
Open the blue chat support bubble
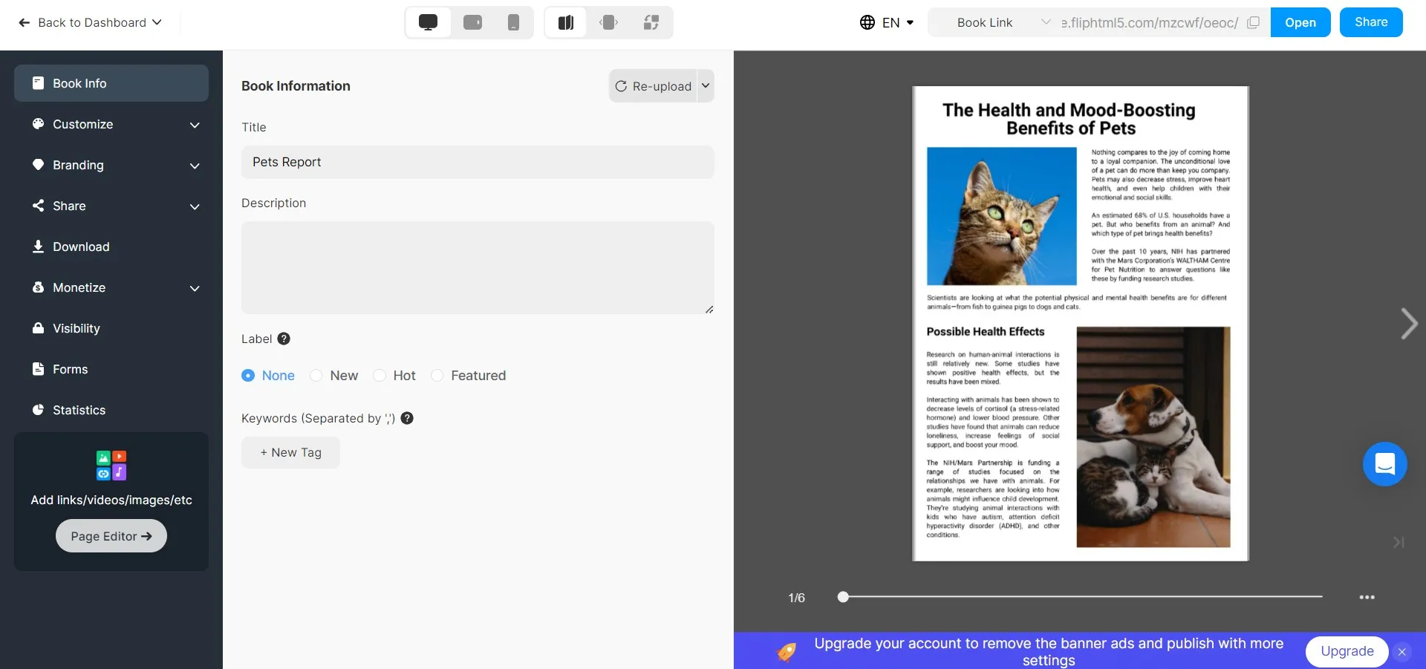1385,464
